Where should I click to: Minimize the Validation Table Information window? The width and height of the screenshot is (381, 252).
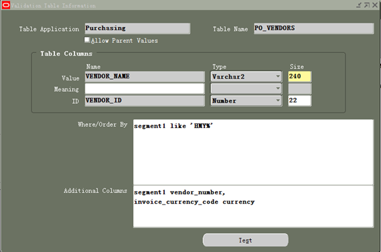click(359, 5)
